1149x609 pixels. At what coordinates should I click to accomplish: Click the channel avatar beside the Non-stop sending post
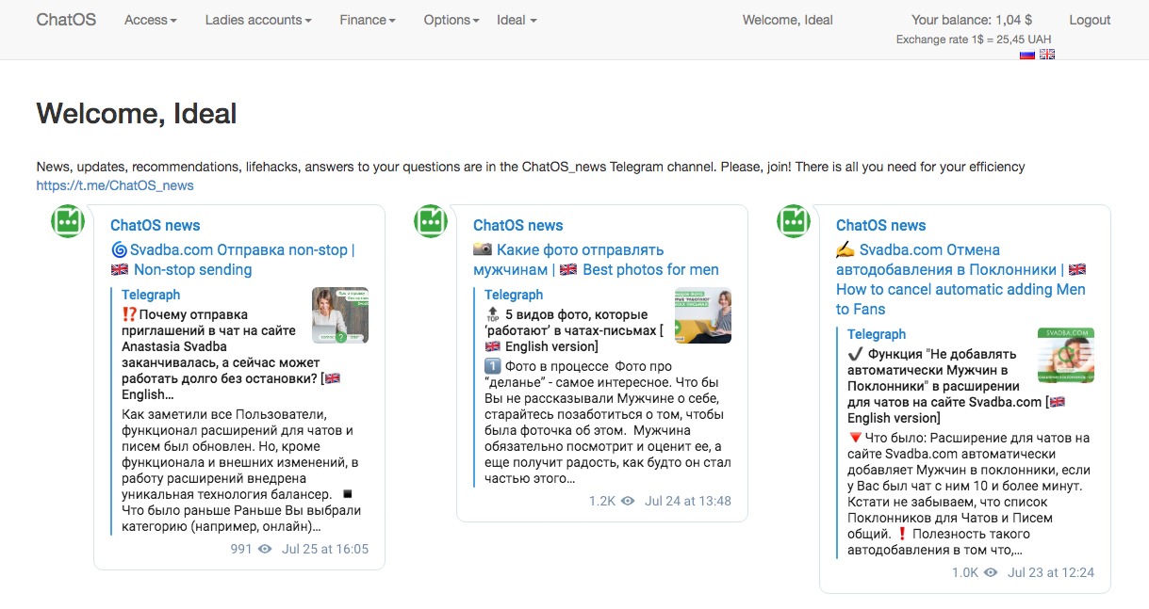[x=68, y=221]
